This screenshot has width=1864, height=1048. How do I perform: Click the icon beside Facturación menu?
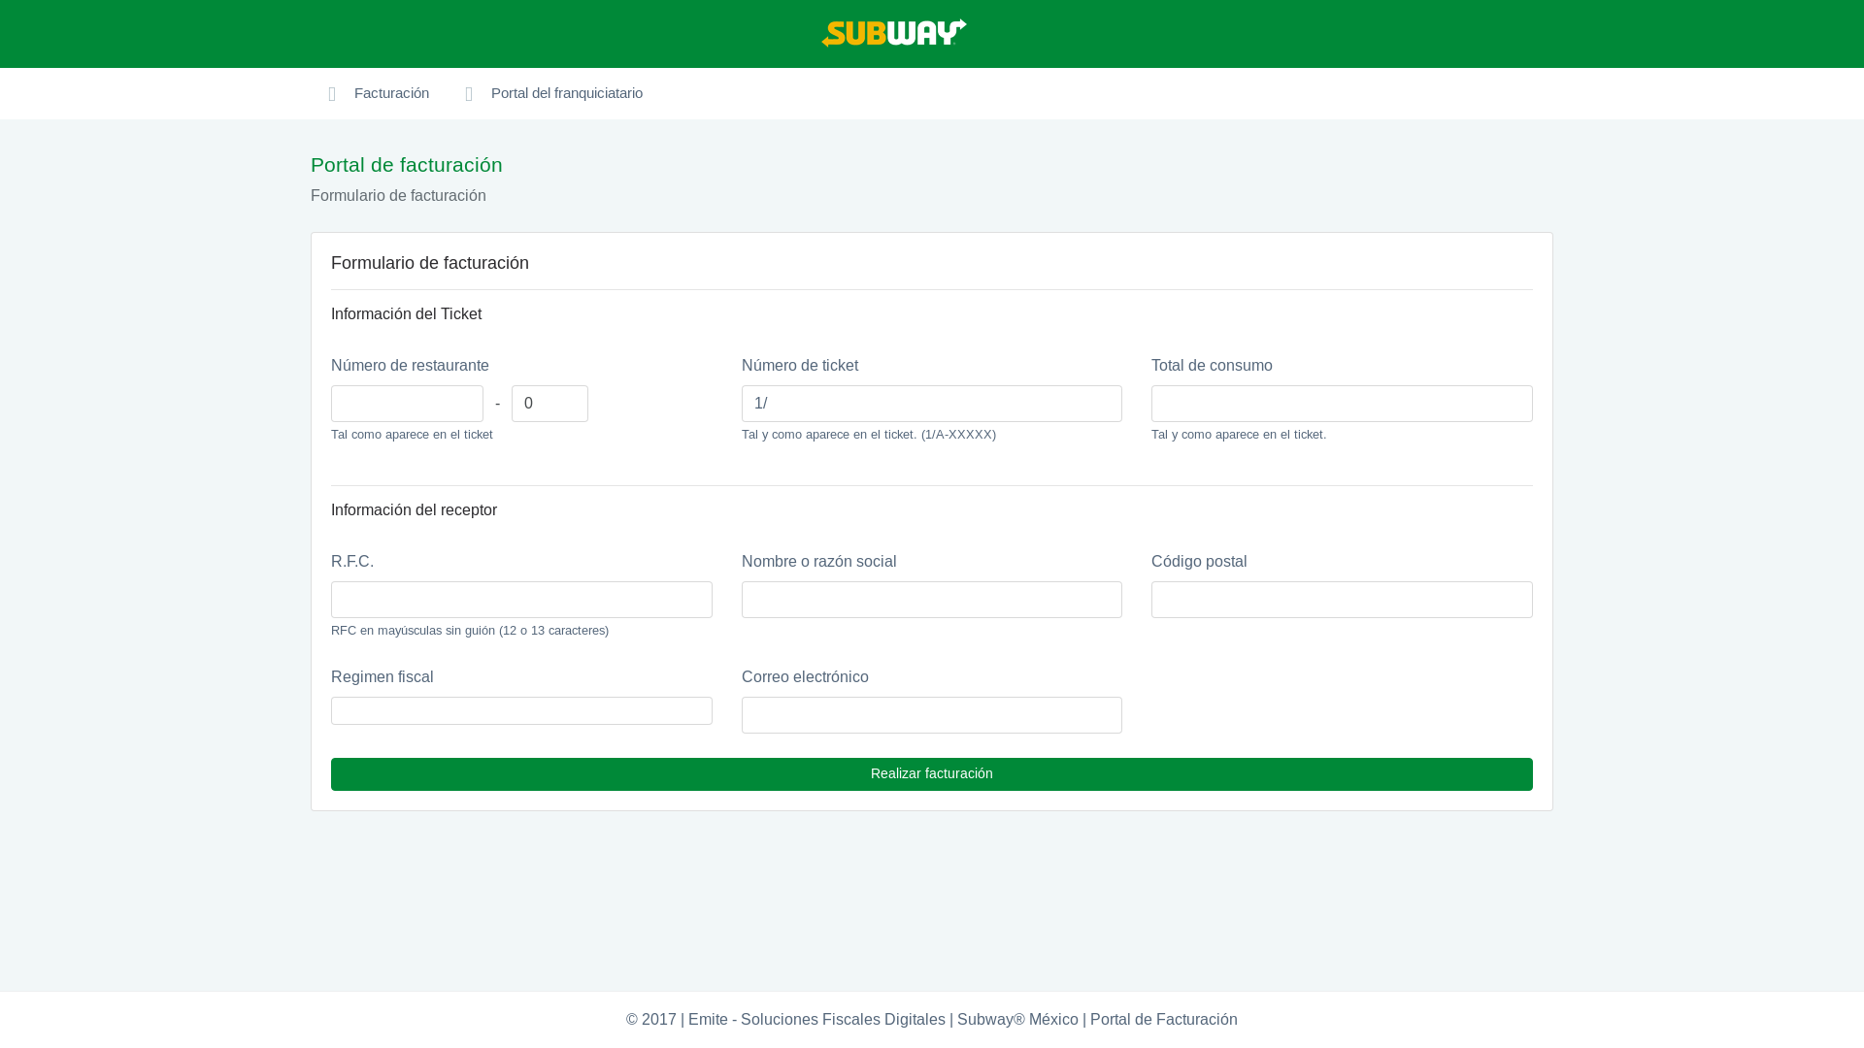pos(332,94)
